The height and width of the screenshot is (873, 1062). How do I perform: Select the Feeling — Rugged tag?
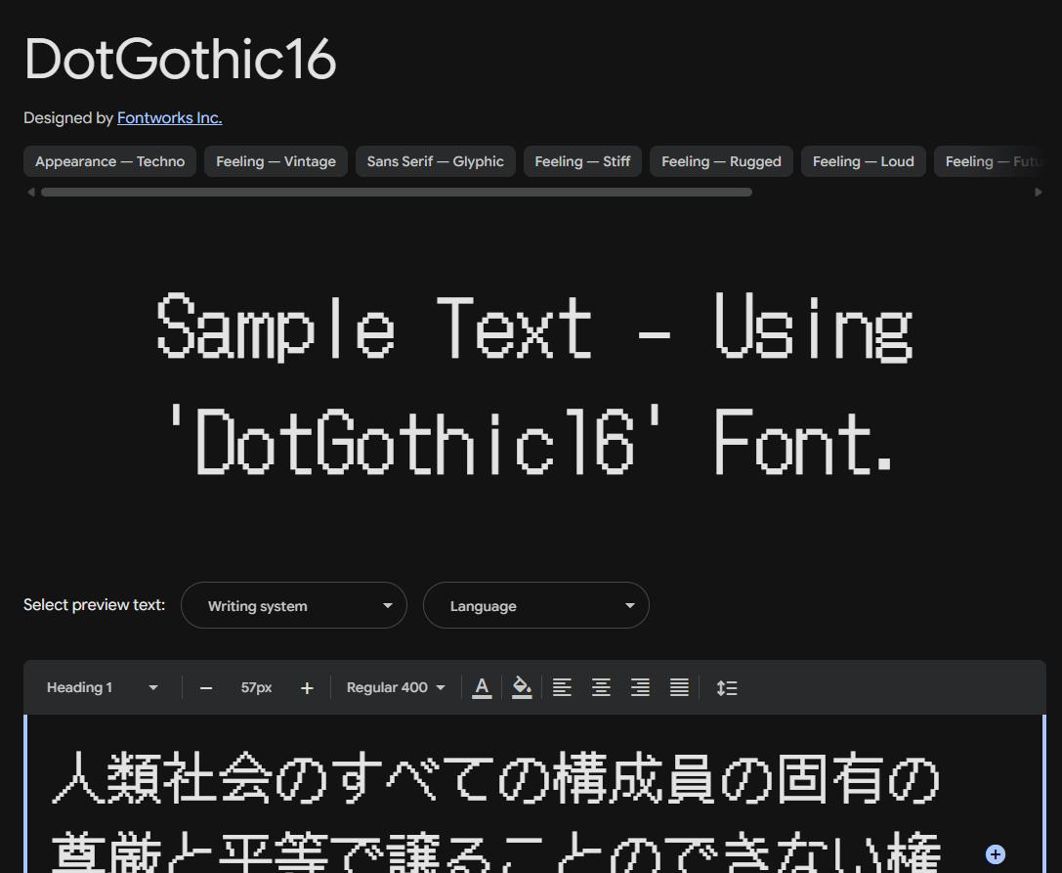click(x=721, y=161)
